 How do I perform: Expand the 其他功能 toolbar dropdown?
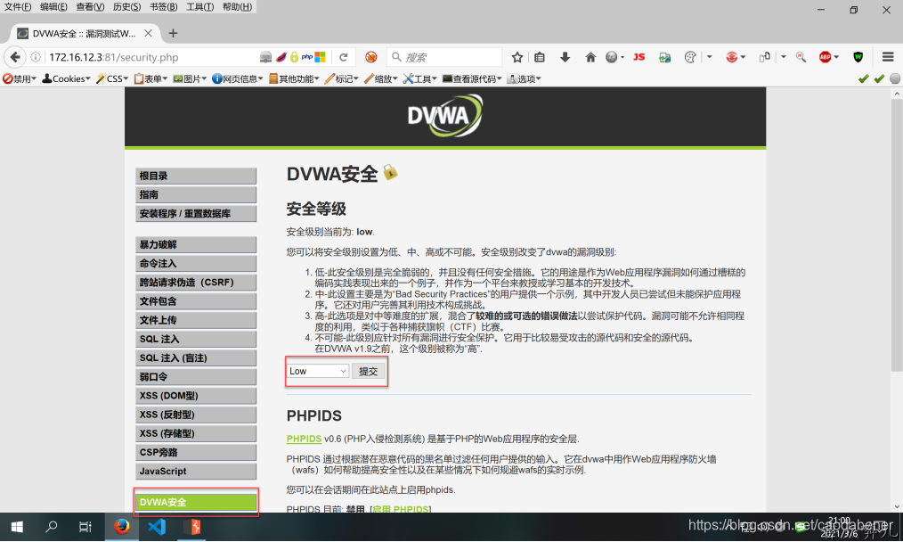[x=294, y=79]
